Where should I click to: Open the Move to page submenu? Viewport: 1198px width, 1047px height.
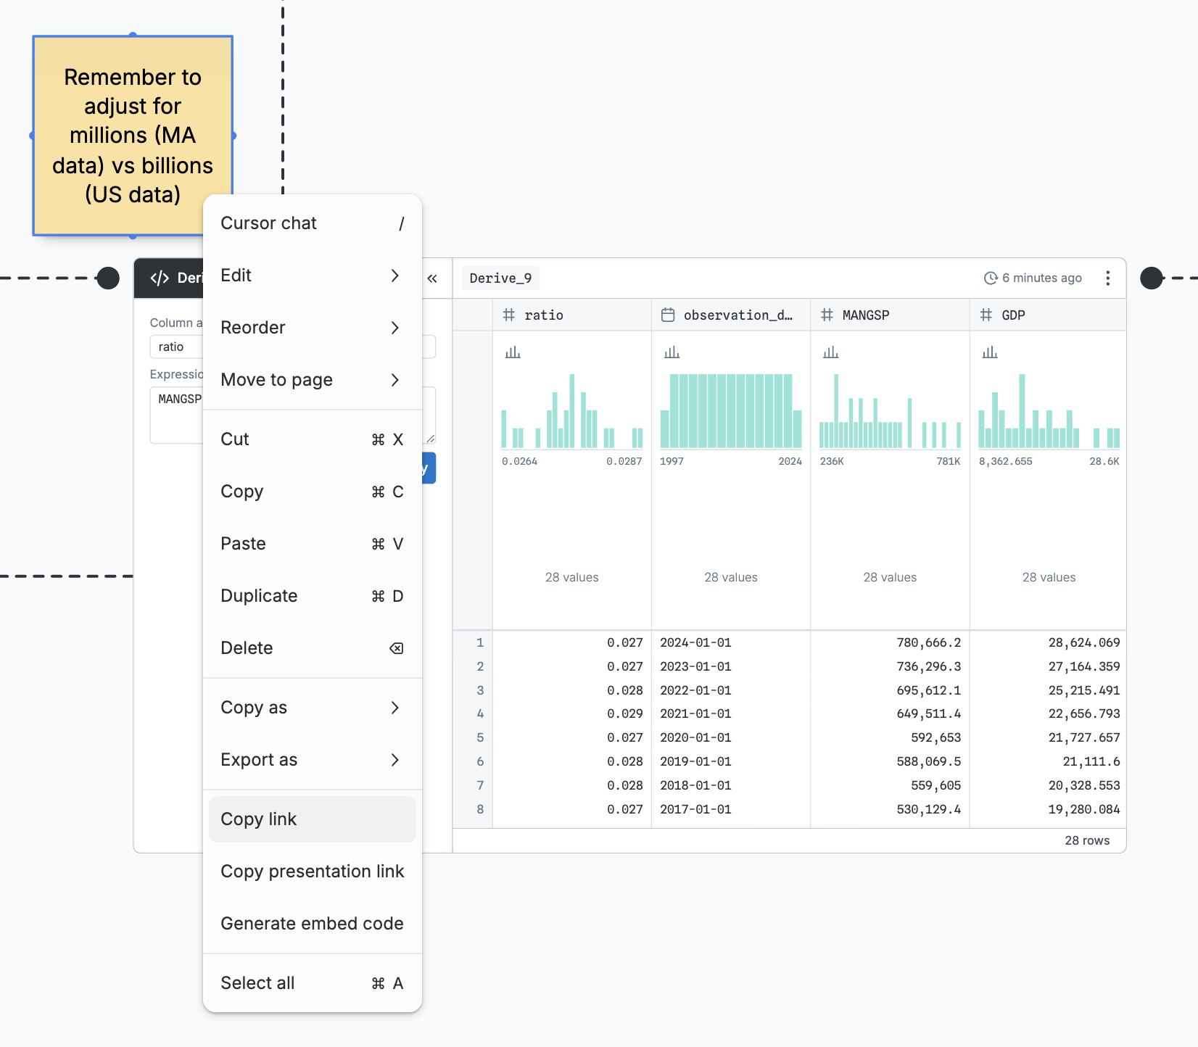(x=312, y=380)
